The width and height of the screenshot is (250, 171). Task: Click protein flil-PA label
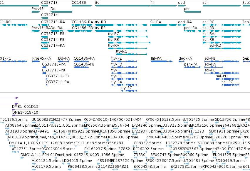tap(156, 58)
